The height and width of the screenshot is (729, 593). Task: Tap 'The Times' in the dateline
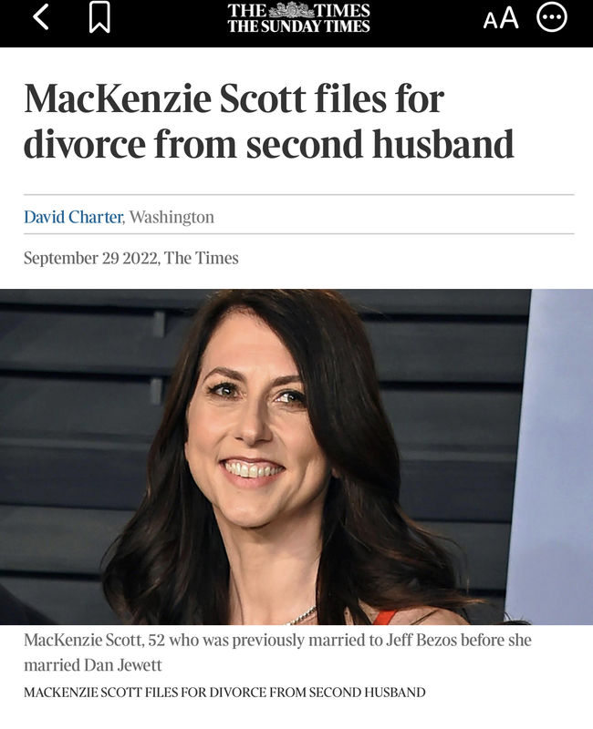(201, 258)
